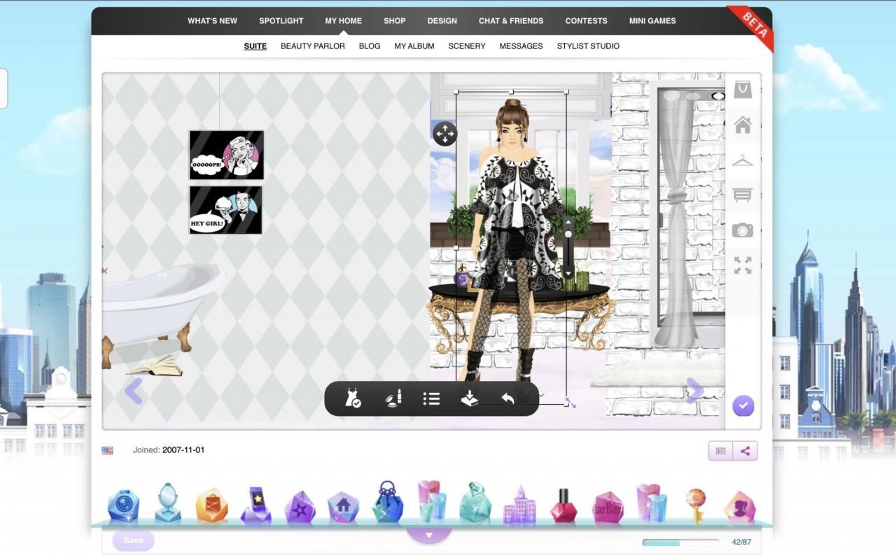Click the undo arrow in the toolbar
The width and height of the screenshot is (896, 558).
pyautogui.click(x=508, y=398)
